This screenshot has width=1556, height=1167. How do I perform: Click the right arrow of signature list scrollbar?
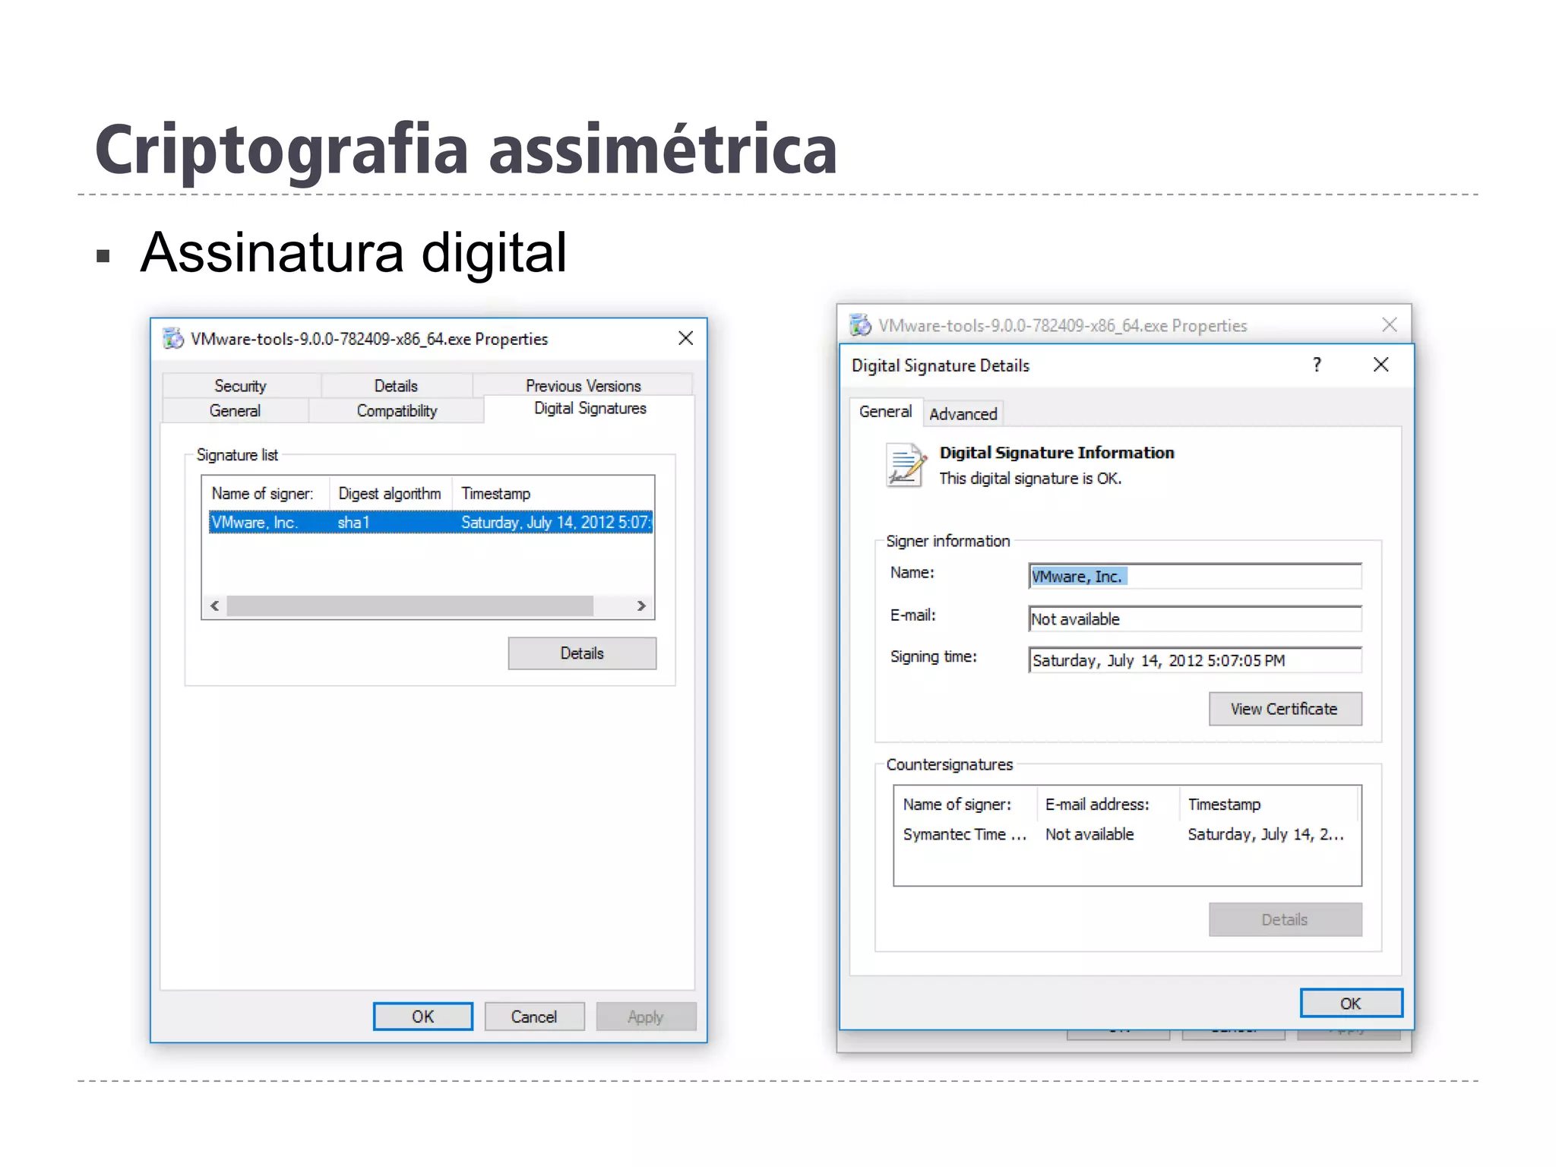pos(642,606)
